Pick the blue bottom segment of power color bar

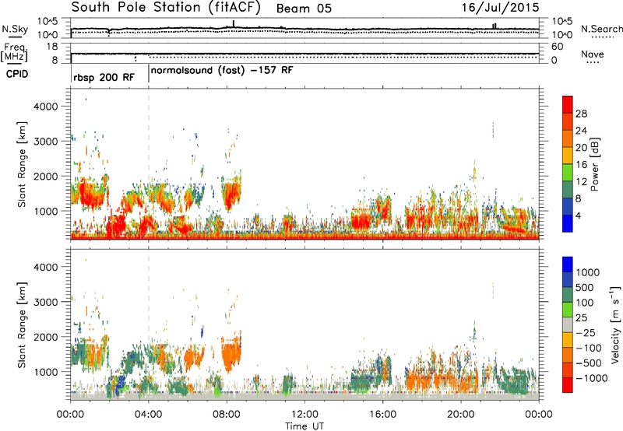tap(568, 223)
